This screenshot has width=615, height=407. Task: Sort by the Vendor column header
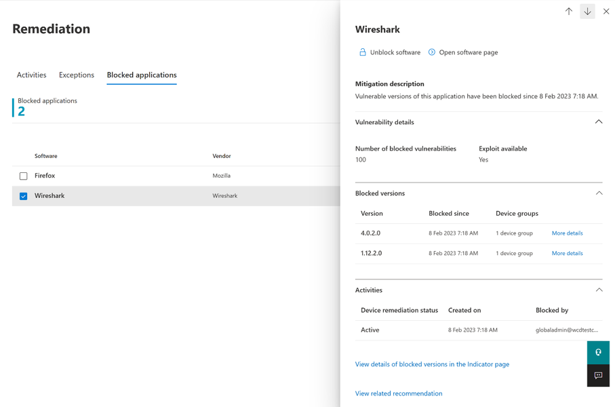222,156
